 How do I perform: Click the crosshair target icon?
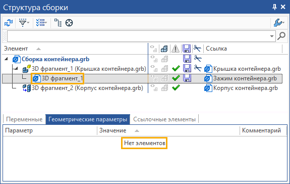point(69,23)
